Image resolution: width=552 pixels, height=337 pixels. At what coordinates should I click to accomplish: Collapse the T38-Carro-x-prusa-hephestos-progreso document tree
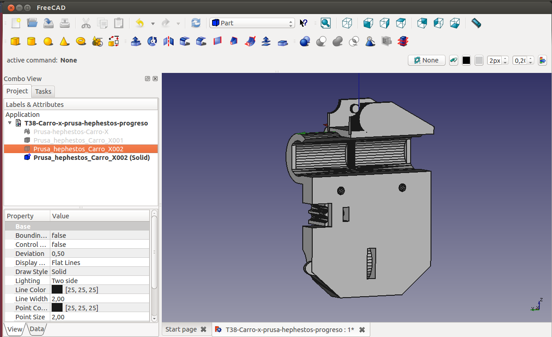[x=10, y=123]
